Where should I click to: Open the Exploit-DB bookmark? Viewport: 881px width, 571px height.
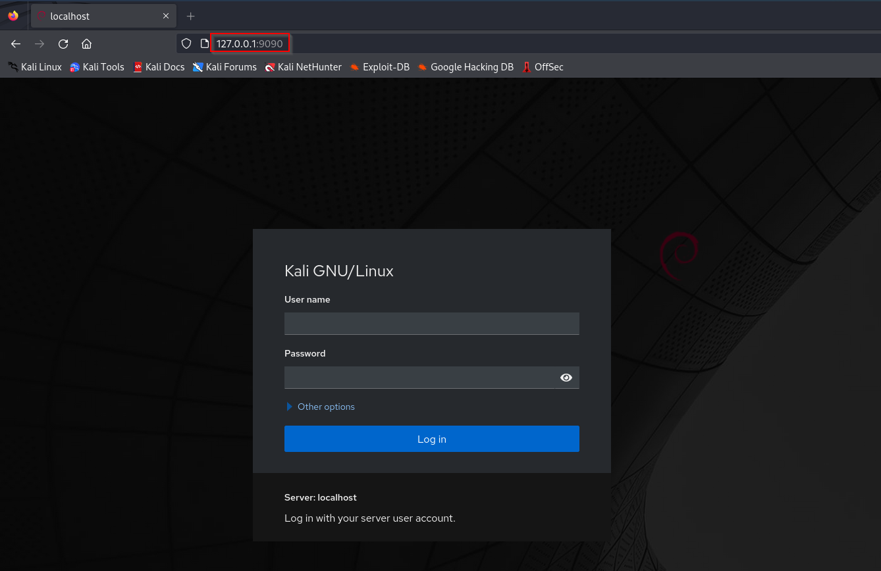(x=380, y=67)
